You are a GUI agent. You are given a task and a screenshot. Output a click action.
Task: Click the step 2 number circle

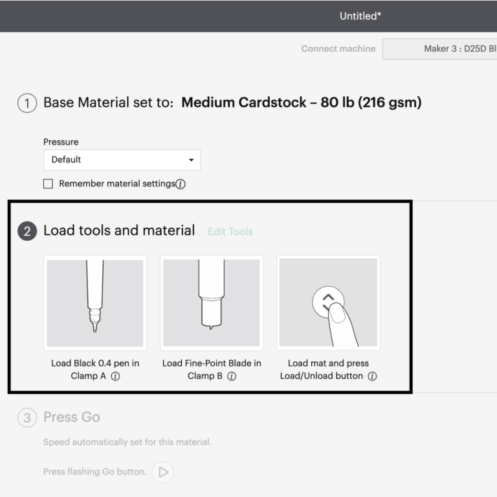click(x=27, y=231)
